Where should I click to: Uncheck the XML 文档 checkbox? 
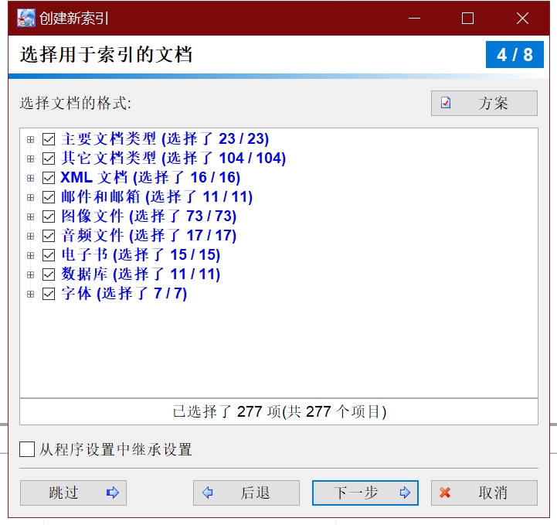[x=49, y=177]
